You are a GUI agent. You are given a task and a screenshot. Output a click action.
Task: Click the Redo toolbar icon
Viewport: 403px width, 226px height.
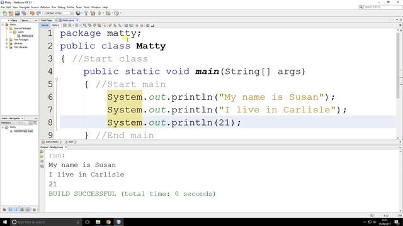38,13
